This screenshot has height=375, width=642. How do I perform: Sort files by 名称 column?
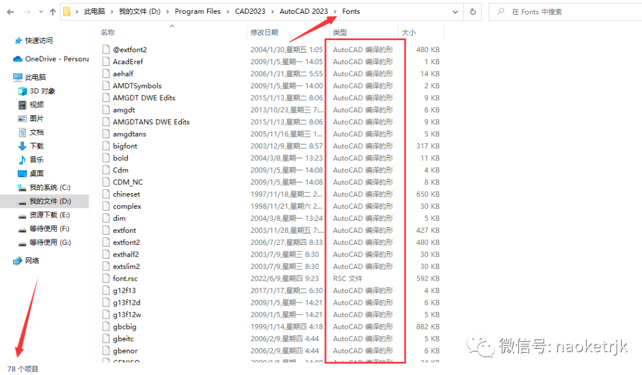pyautogui.click(x=107, y=32)
